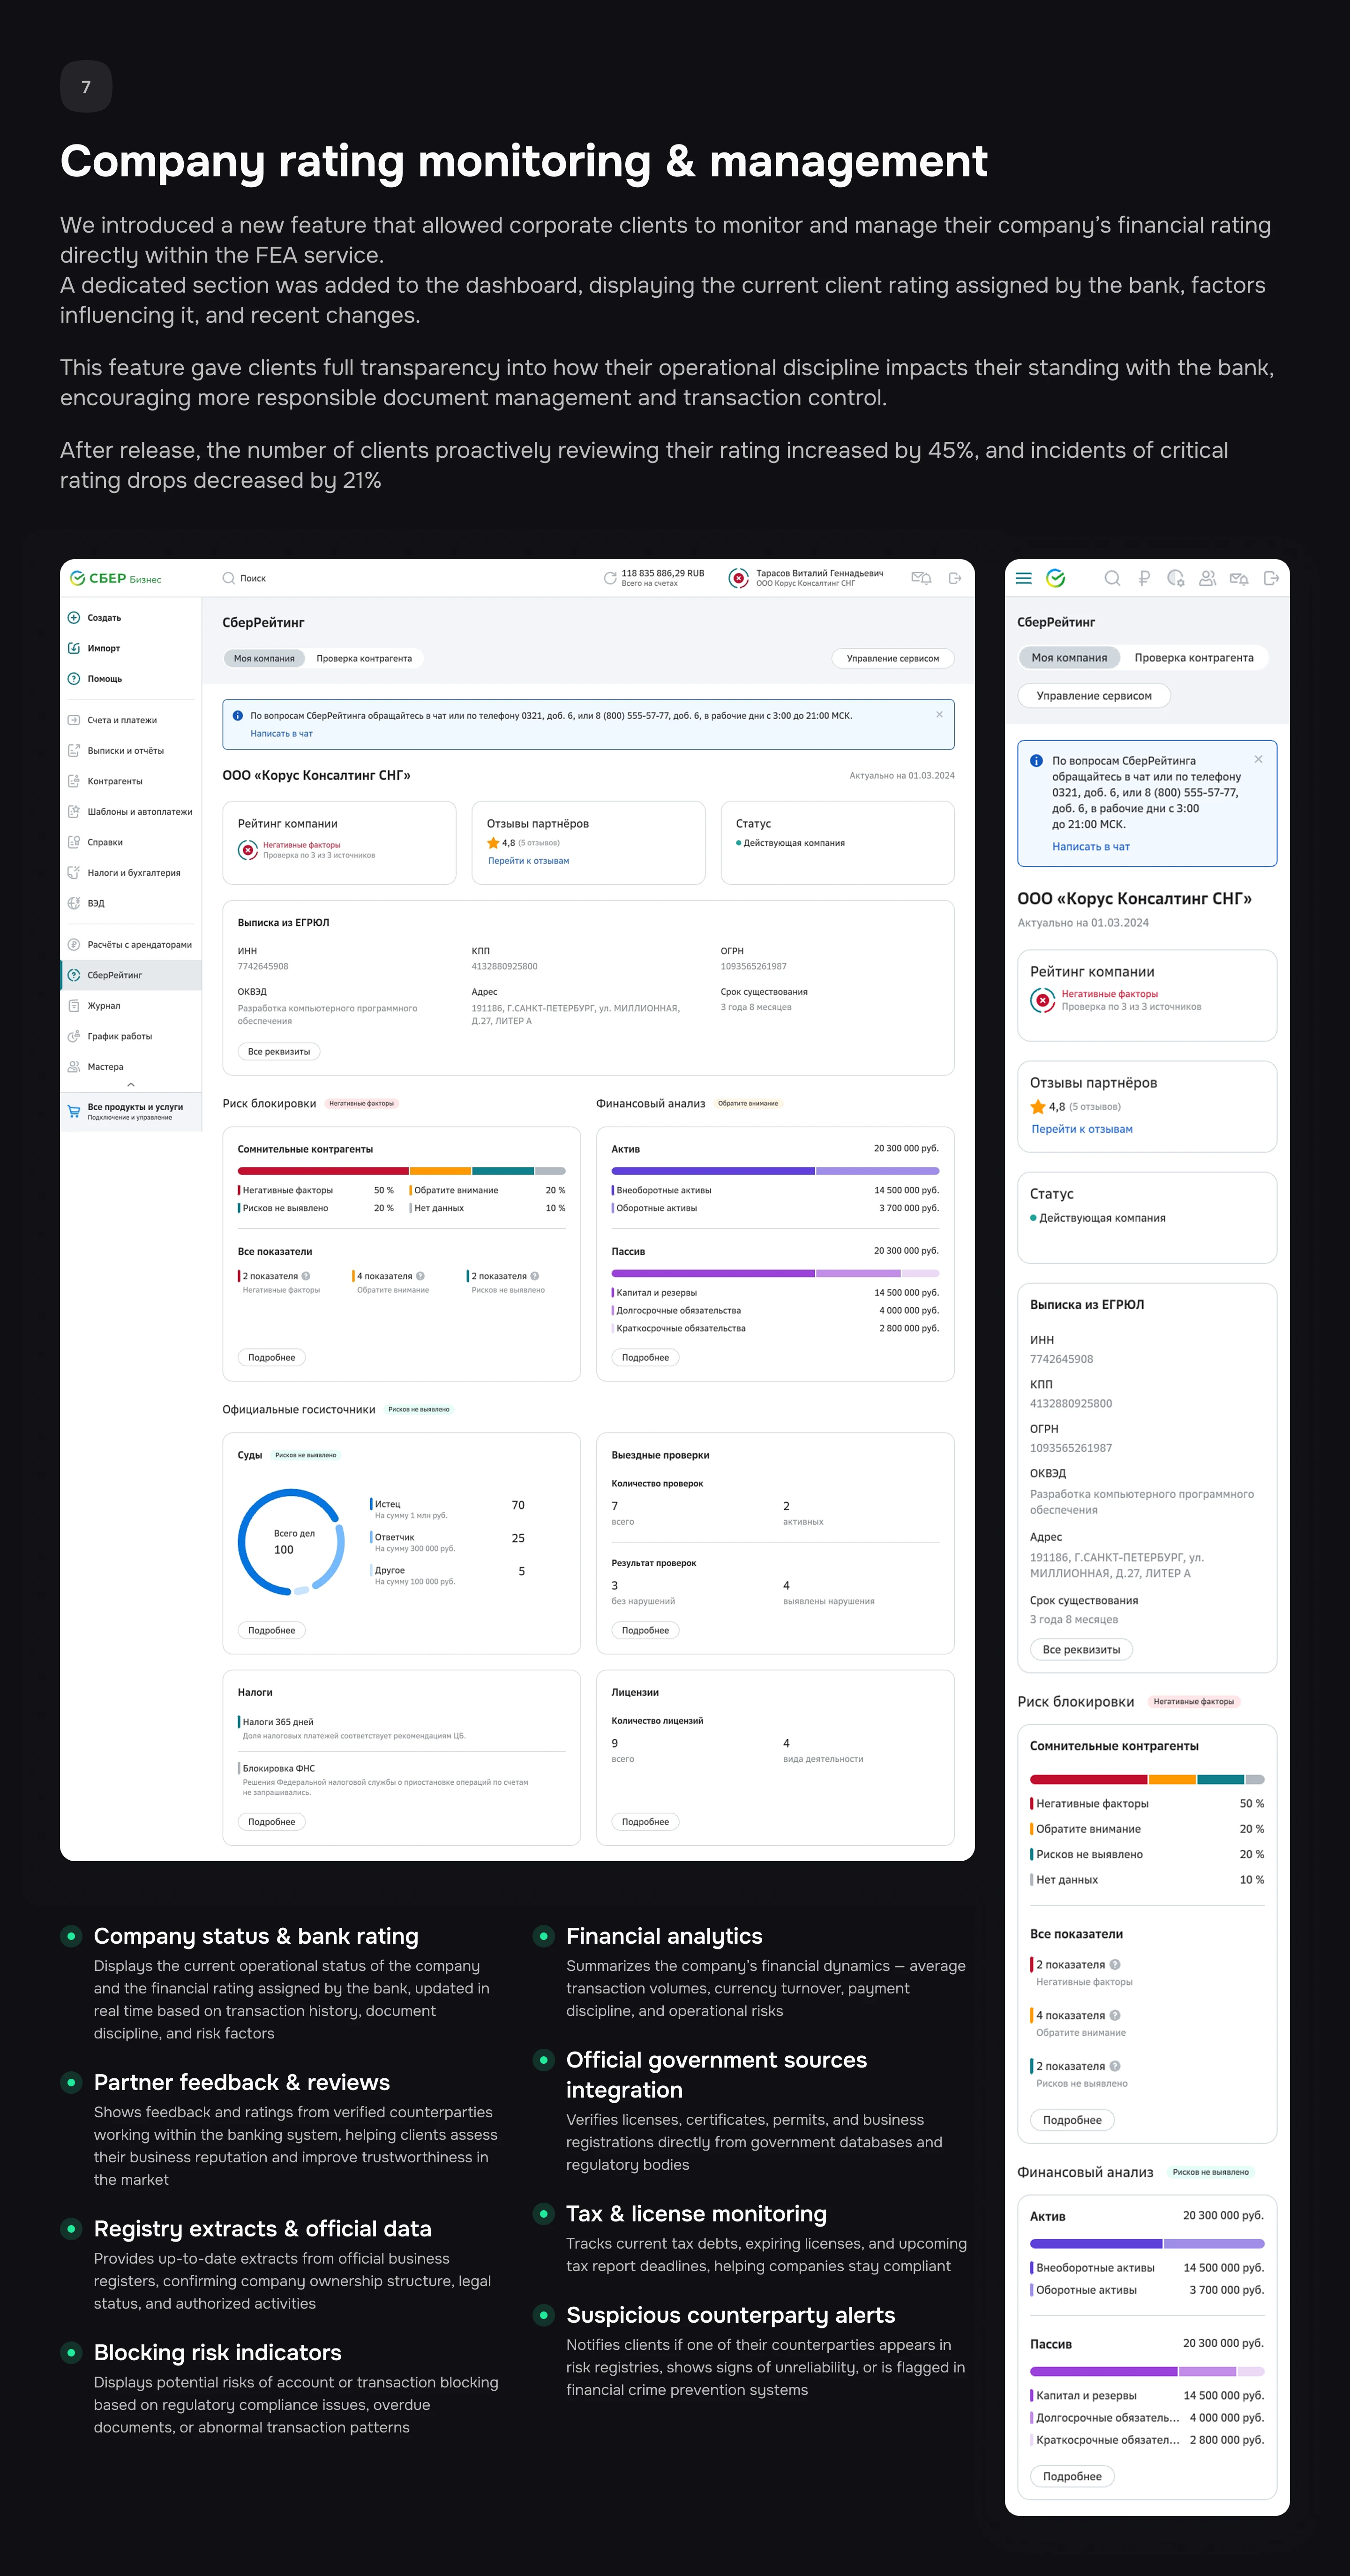Click the Создать plus icon in sidebar
This screenshot has width=1350, height=2576.
coord(74,618)
